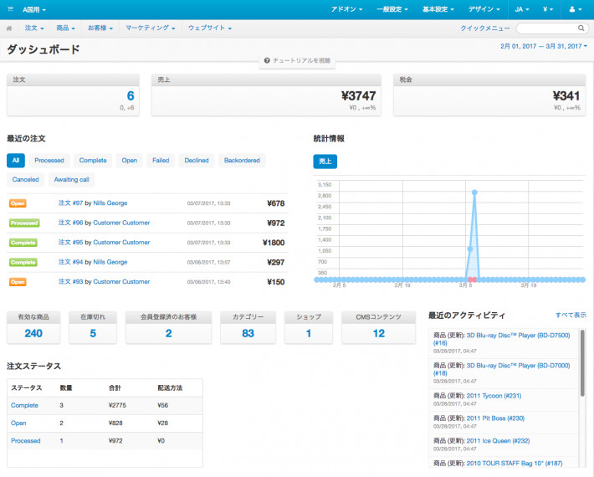Viewport: 594px width, 477px height.
Task: Click the shopping cart icon top-left
Action: coord(9,8)
